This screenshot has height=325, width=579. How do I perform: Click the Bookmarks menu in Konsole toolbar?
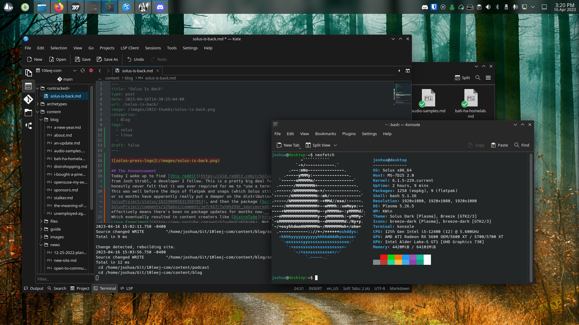(x=325, y=134)
